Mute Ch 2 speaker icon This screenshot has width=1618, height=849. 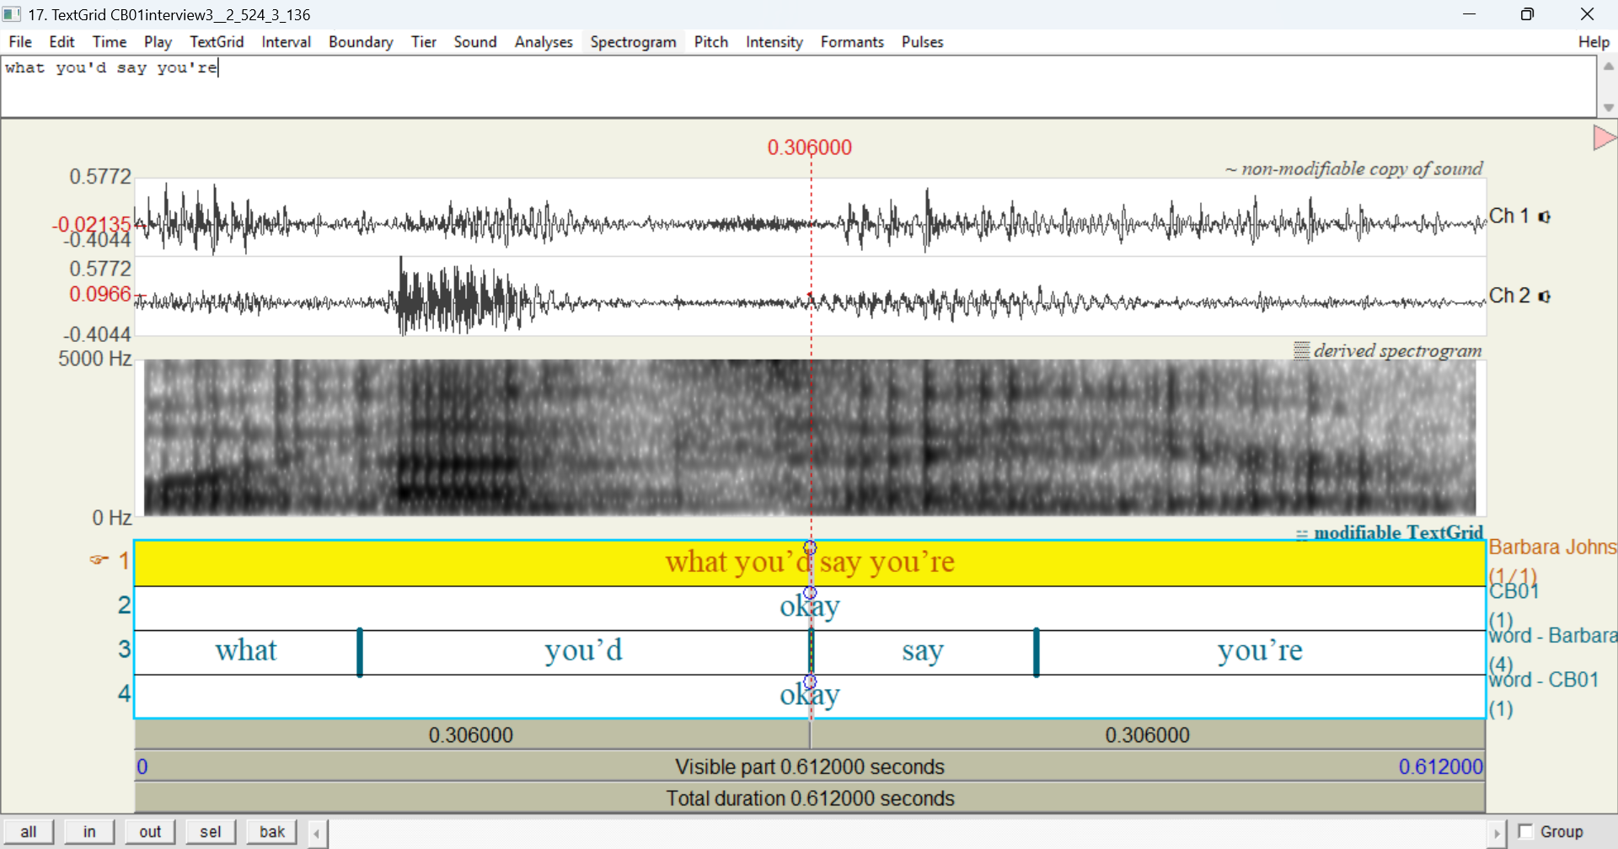click(1545, 296)
